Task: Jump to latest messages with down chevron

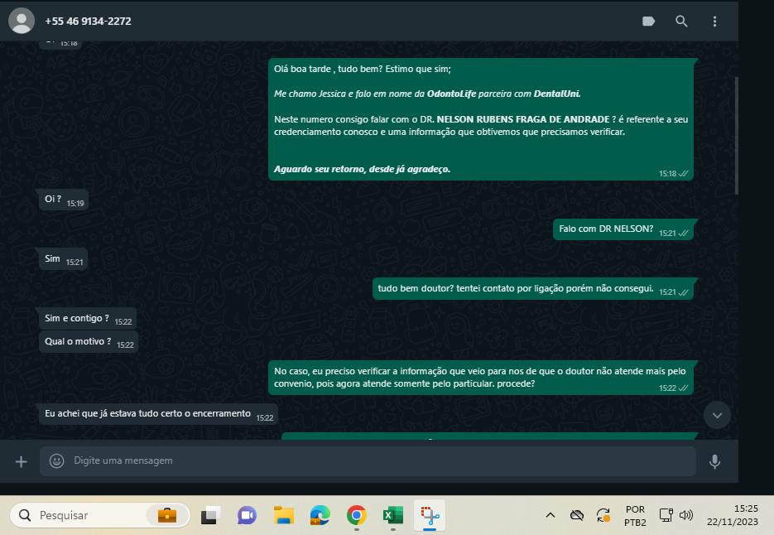Action: pos(717,416)
